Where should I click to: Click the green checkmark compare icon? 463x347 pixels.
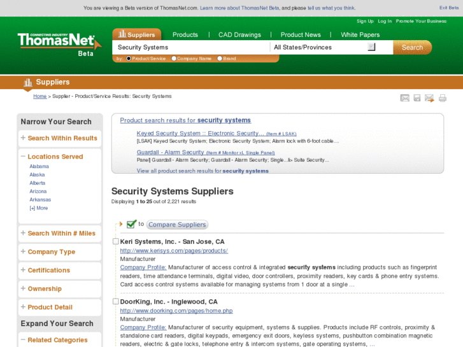131,224
